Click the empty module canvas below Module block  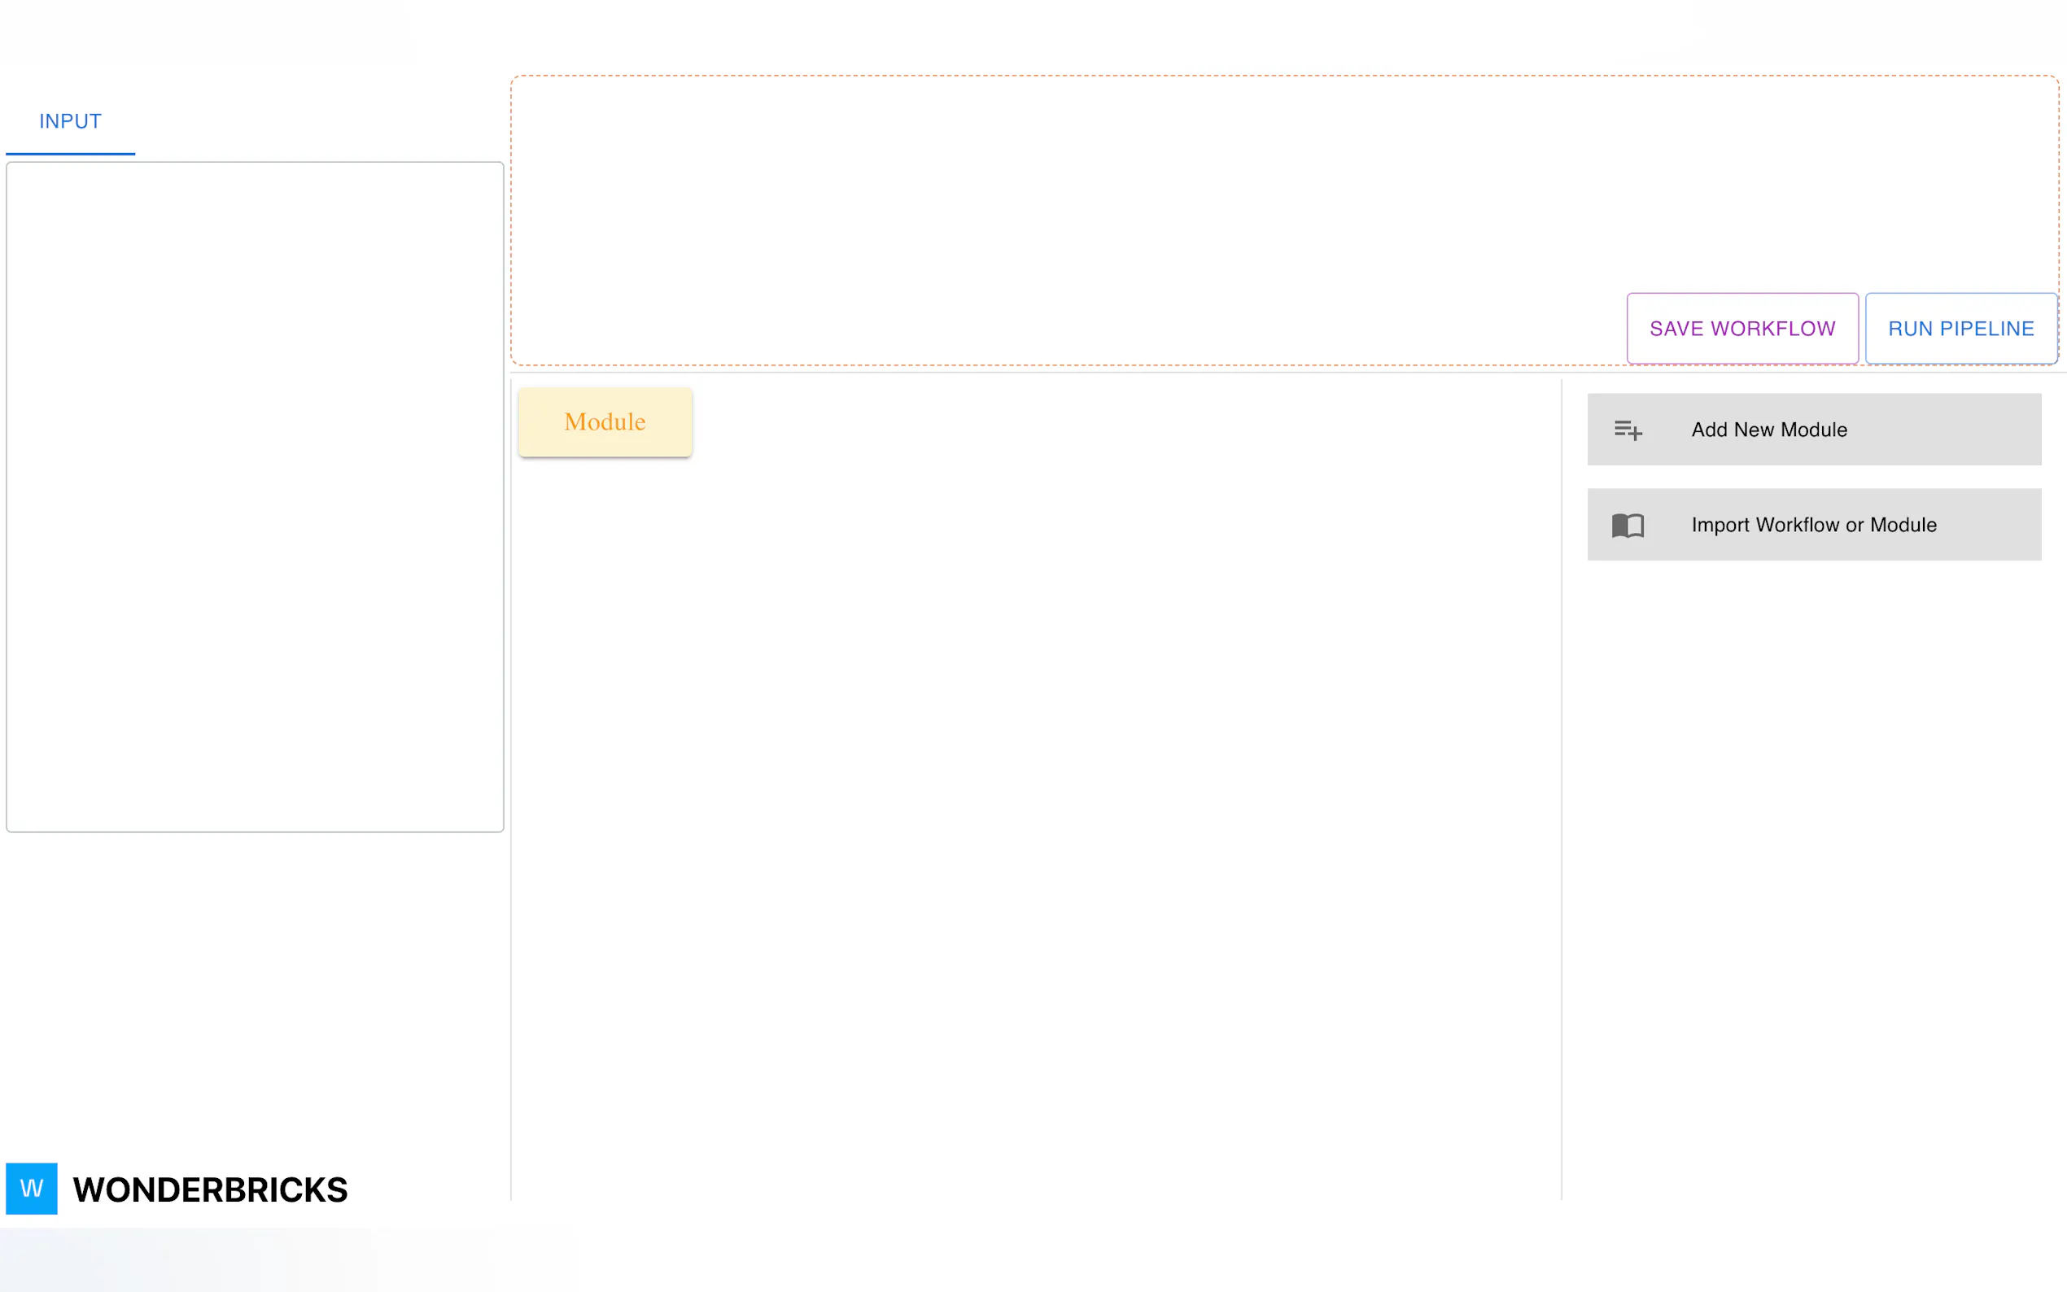coord(1025,769)
